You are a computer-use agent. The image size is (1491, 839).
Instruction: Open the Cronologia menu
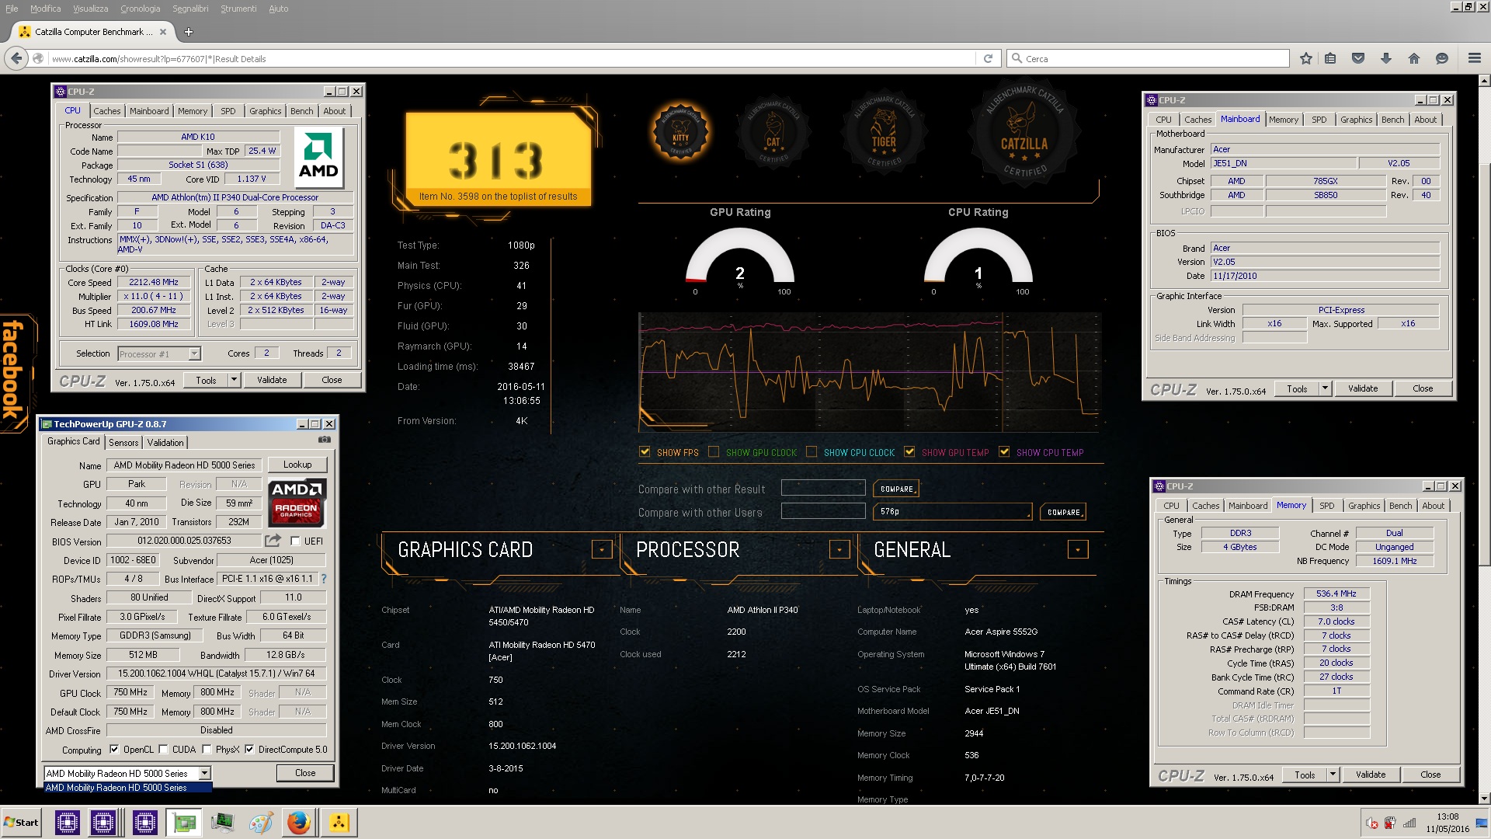point(140,9)
